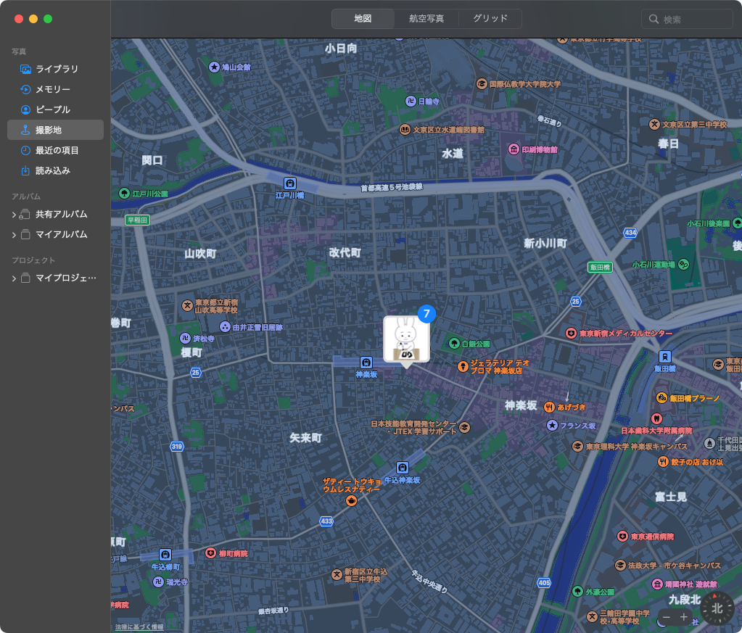Switch to the 航空写真 tab
The width and height of the screenshot is (742, 633).
[x=426, y=19]
